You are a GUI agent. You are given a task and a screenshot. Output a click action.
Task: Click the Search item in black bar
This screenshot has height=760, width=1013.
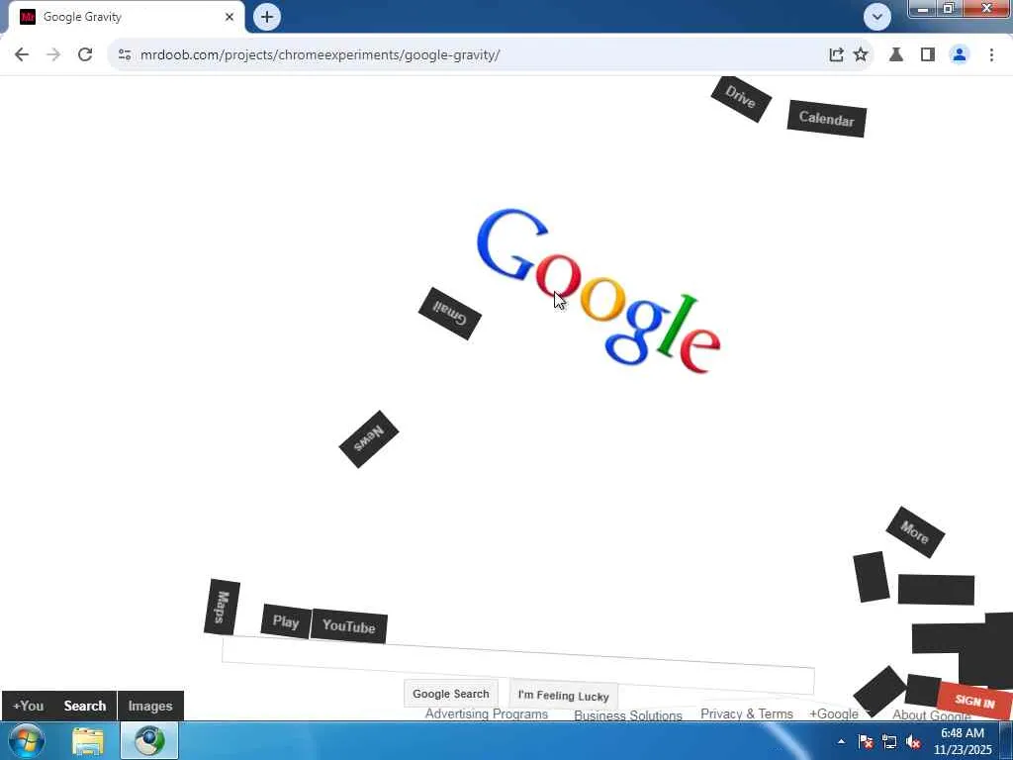(x=85, y=706)
